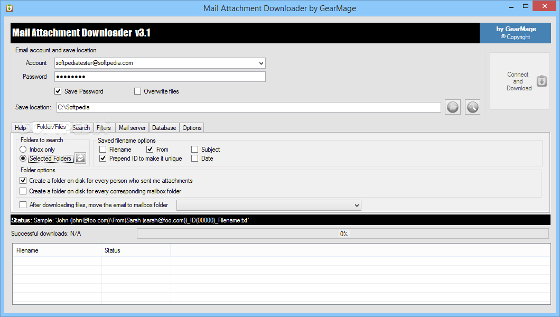Enable the Date filename option
This screenshot has height=317, width=560.
tap(194, 158)
